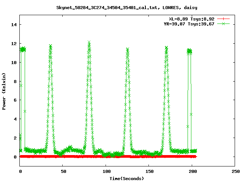Click the tallest green peak near 80 seconds
This screenshot has height=182, width=243.
coord(89,43)
